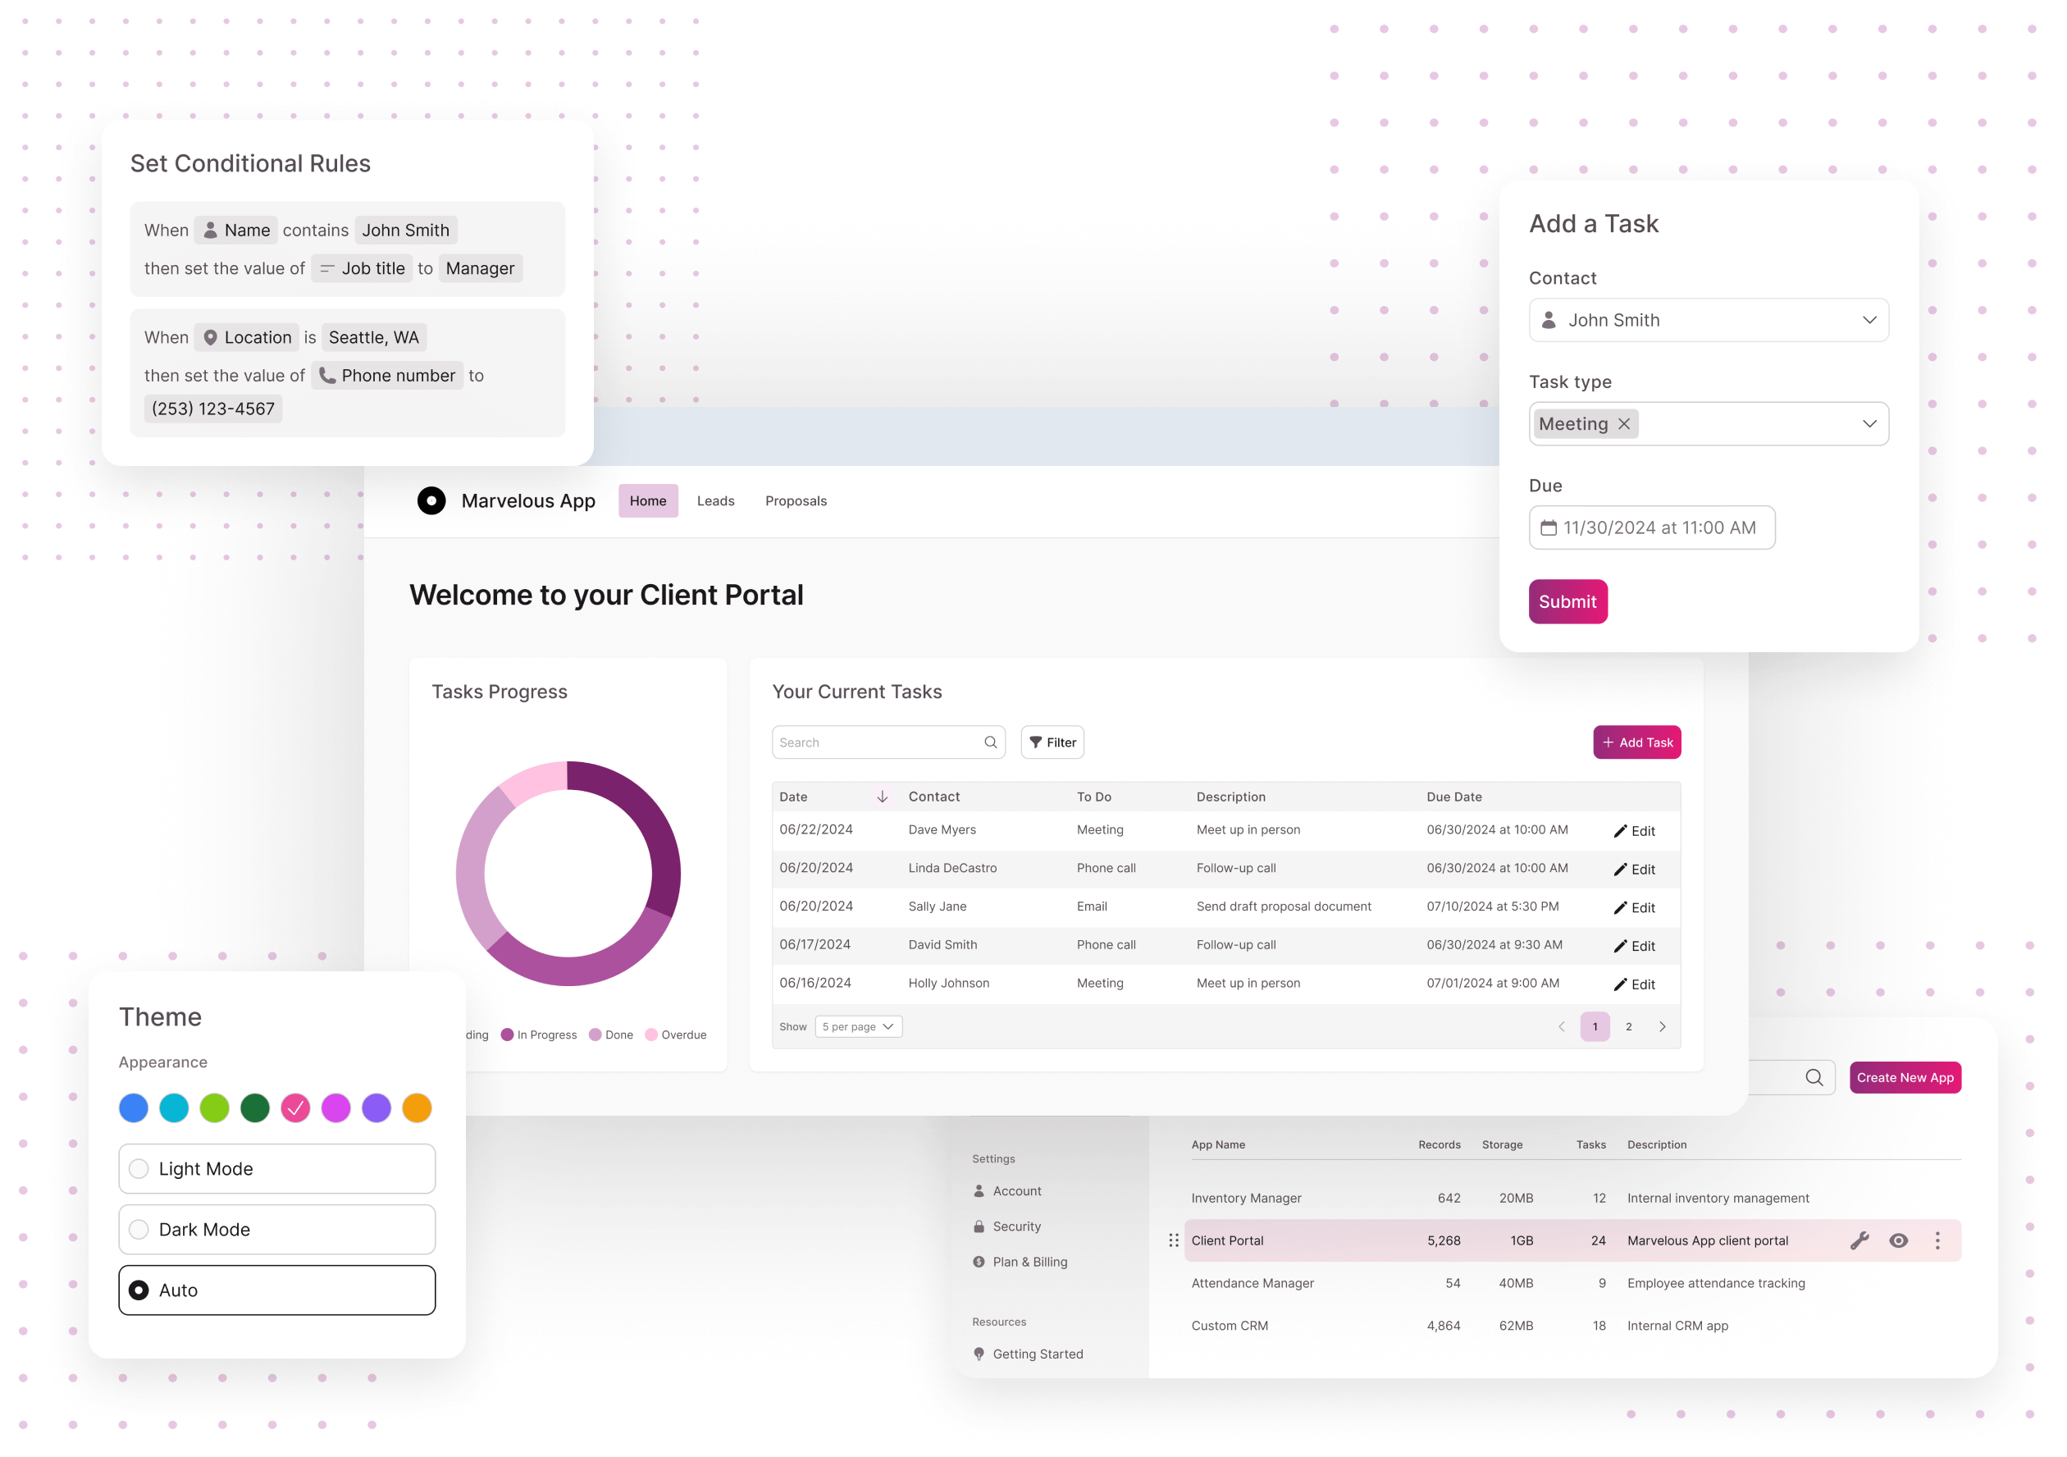Click the Manager value chip

[x=480, y=268]
